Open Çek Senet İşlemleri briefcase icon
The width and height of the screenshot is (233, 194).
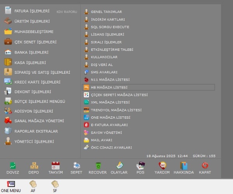(8, 42)
